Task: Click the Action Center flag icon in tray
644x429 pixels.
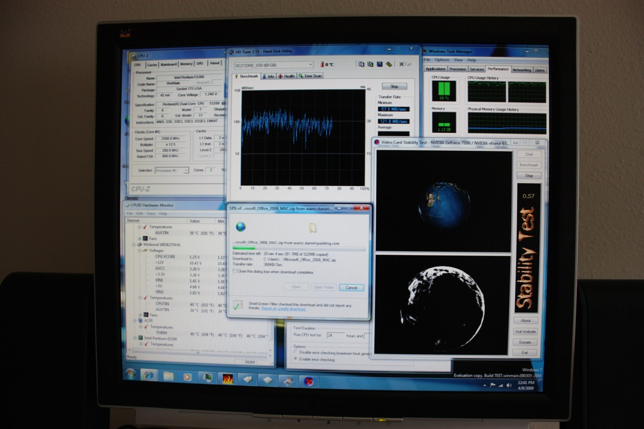Action: (x=493, y=385)
